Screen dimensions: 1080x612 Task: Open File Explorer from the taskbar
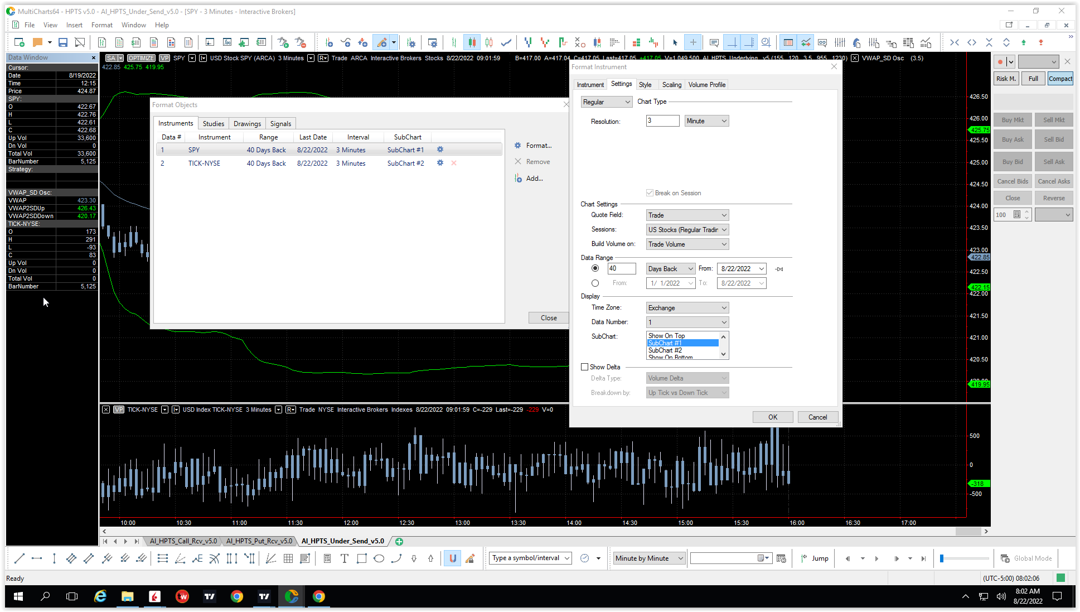(x=127, y=596)
